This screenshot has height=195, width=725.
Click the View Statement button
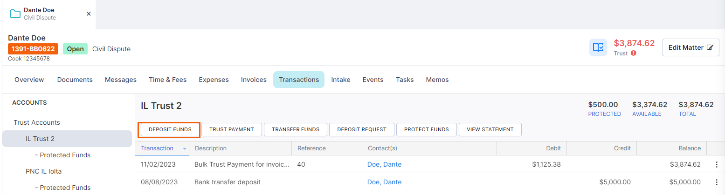(x=490, y=129)
